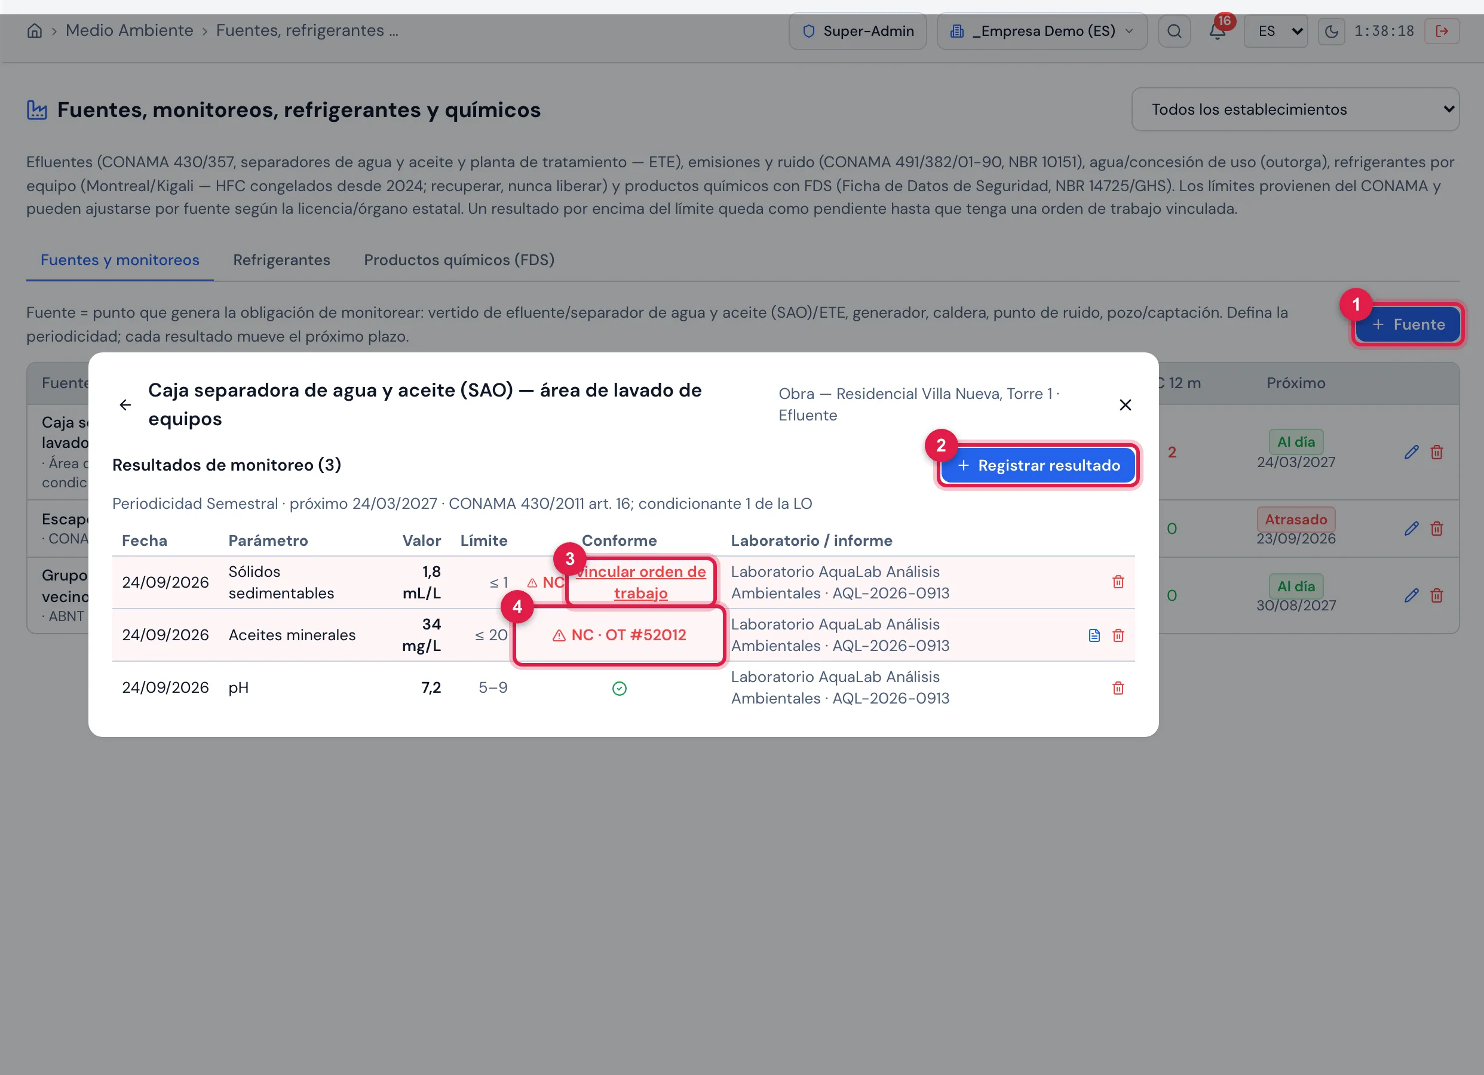
Task: Click the Al día badge for 24/03/2027
Action: 1296,442
